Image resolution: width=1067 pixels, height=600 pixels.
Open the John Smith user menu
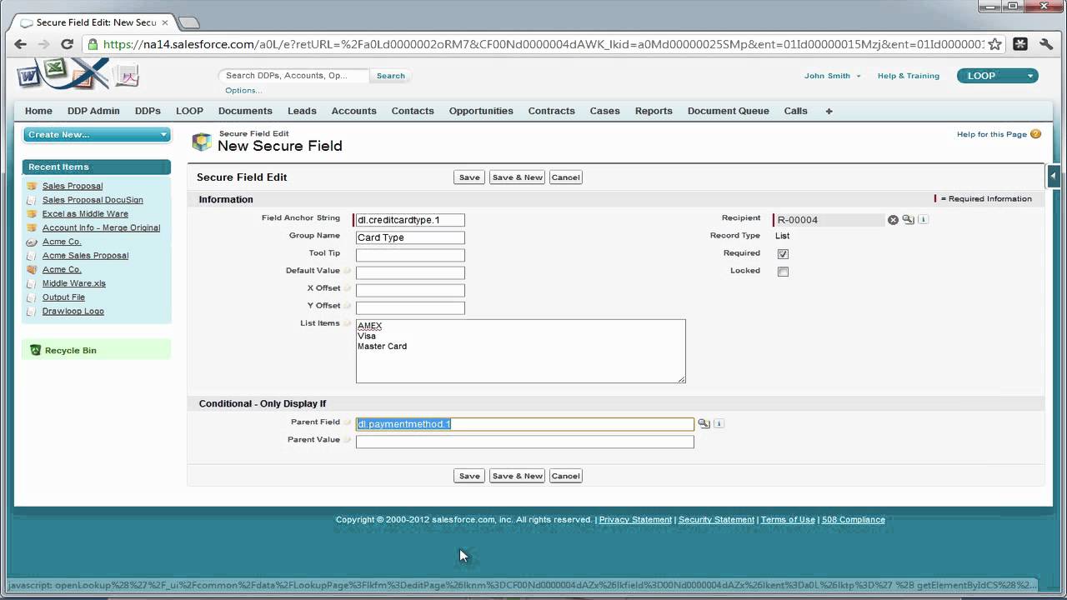832,76
